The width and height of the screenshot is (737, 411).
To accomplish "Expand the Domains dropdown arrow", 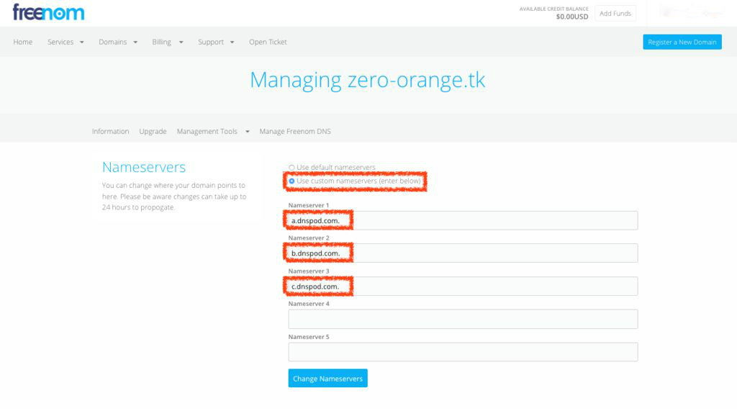I will [x=135, y=42].
